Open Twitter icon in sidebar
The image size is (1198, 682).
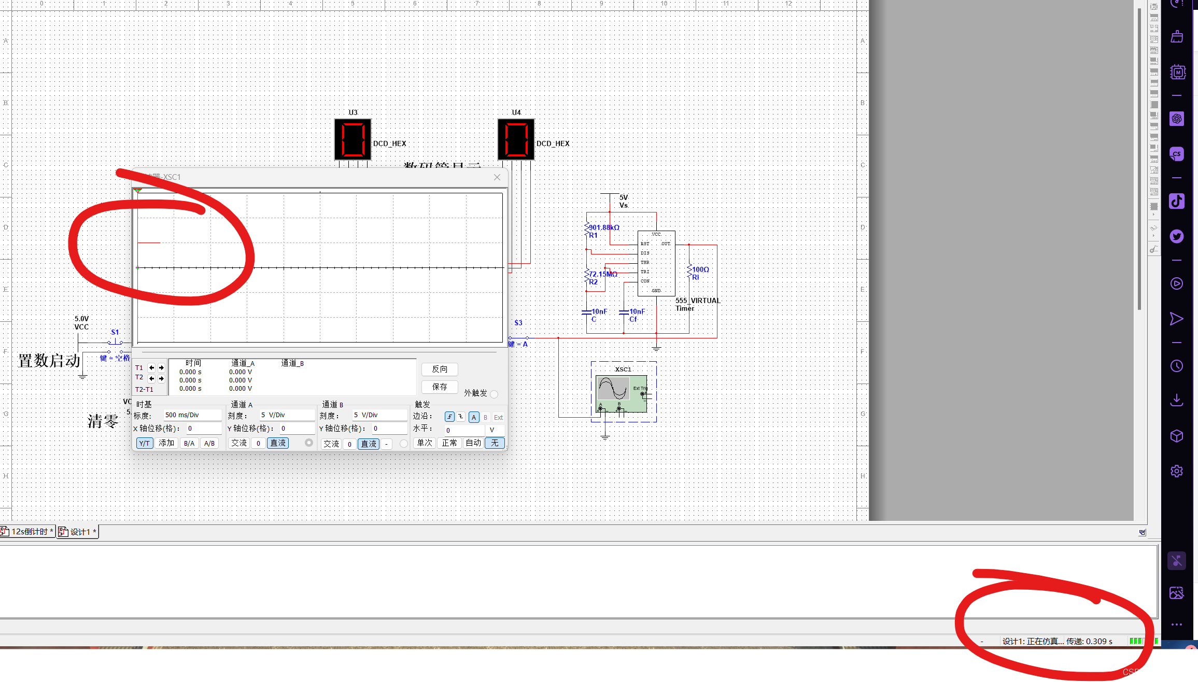(1176, 236)
